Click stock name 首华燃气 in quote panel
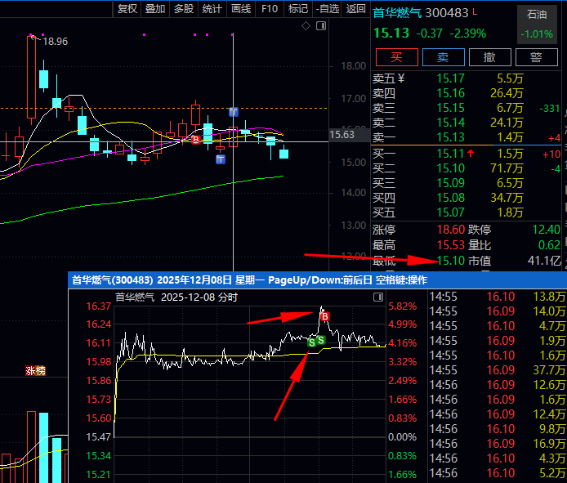The height and width of the screenshot is (483, 567). pos(397,13)
